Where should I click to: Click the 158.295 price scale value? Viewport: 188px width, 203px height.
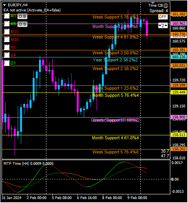pos(179,145)
